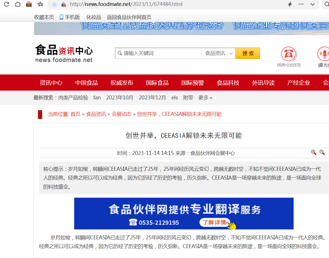Expand the address bar dropdown chevron
Viewport: 329px width, 258px height.
coord(313,4)
